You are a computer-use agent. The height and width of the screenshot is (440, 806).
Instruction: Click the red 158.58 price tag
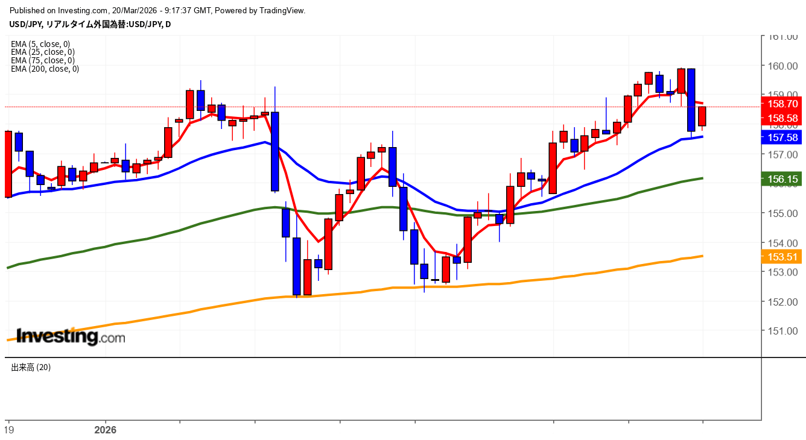(x=783, y=118)
